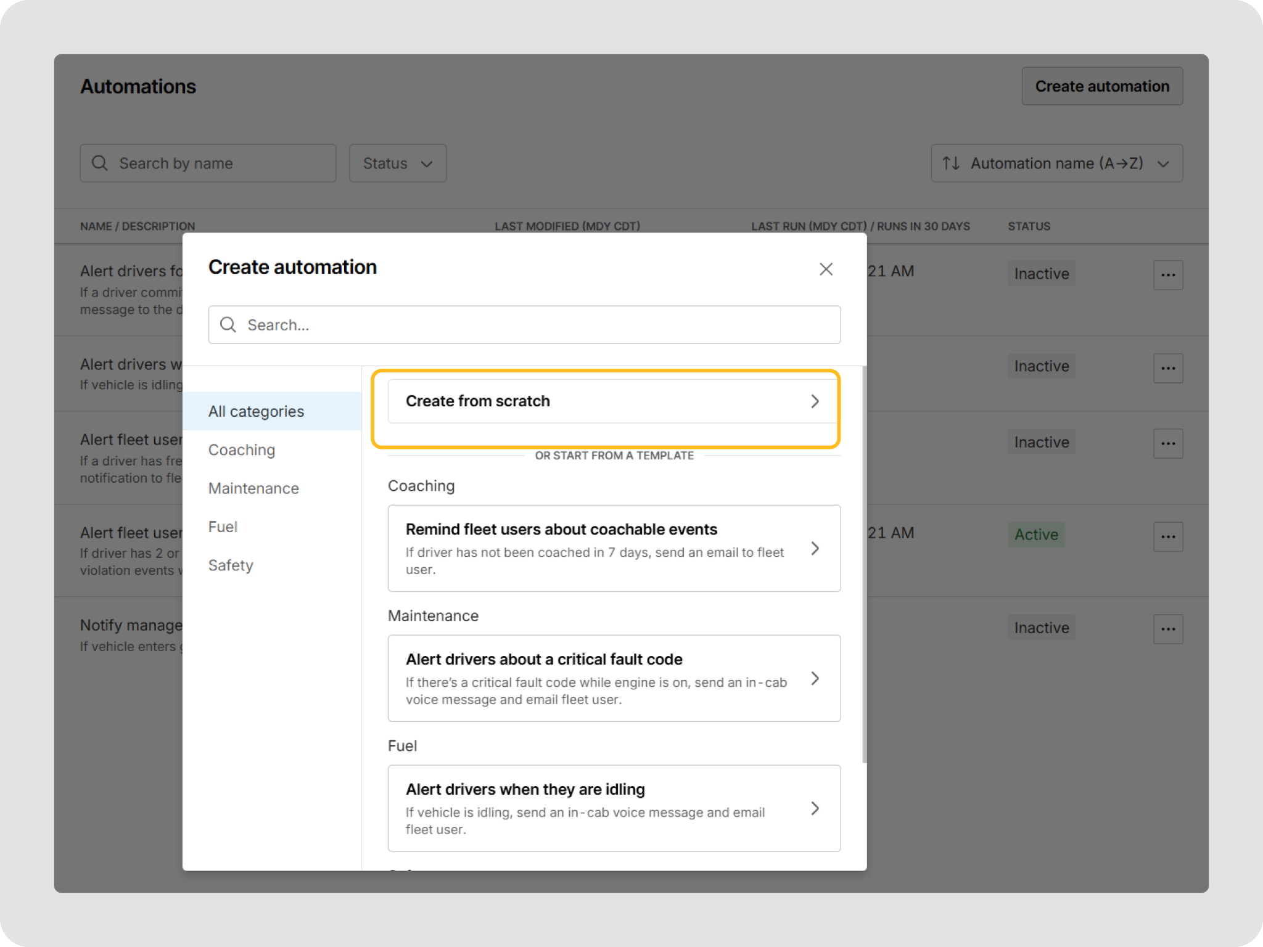Open Alert drivers when they are idling template
The image size is (1263, 947).
tap(614, 808)
